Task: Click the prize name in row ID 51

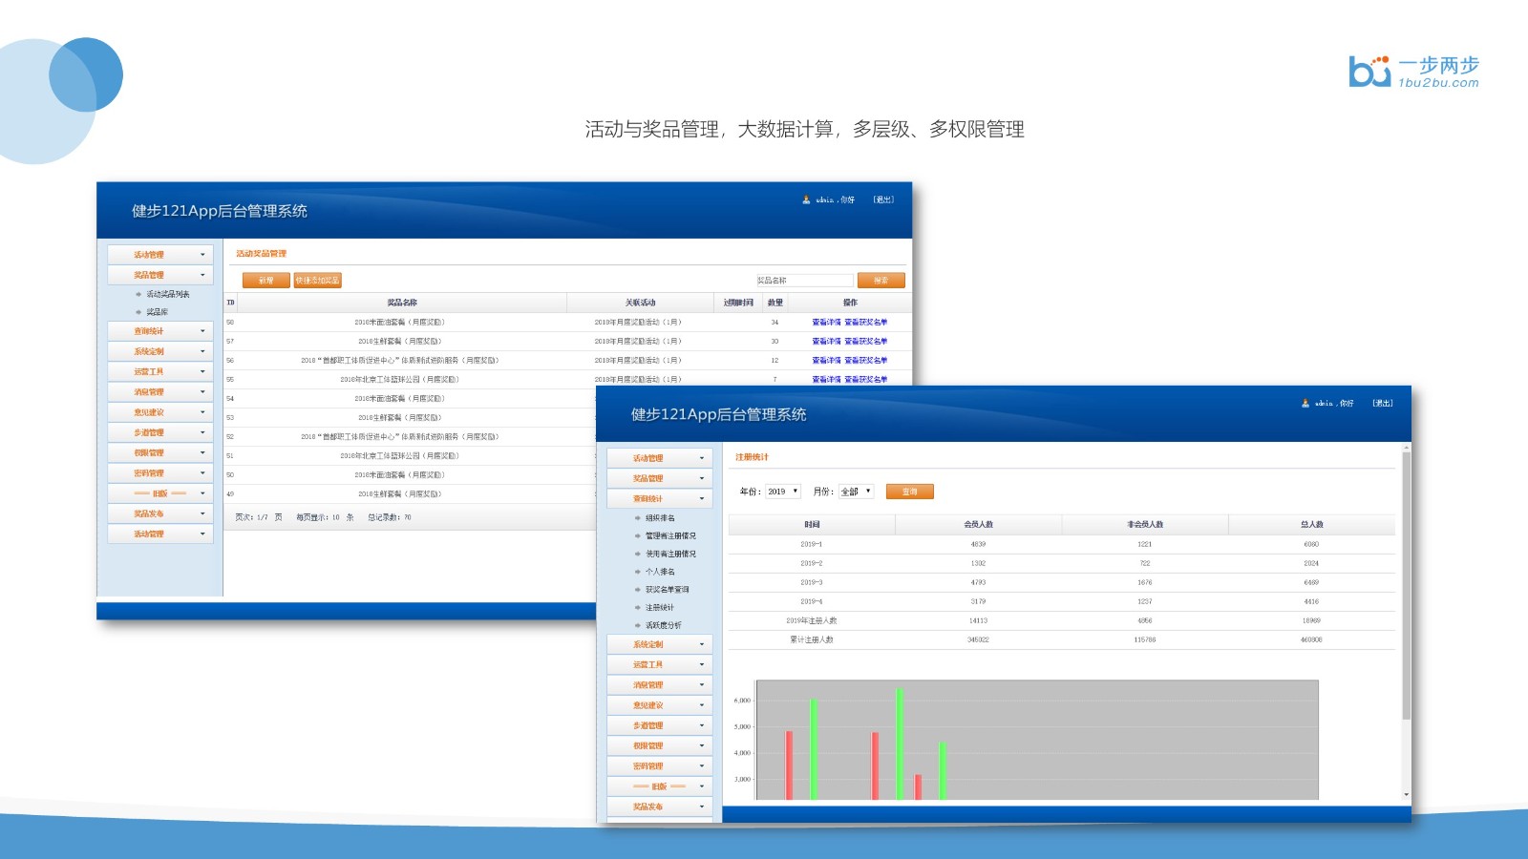Action: pyautogui.click(x=400, y=456)
